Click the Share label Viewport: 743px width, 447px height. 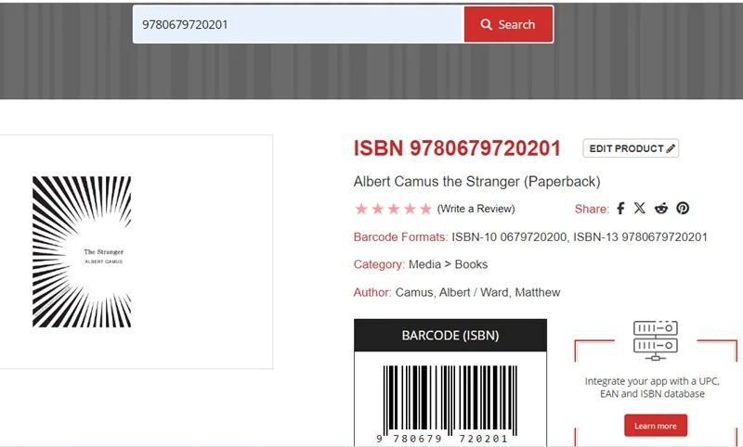coord(592,209)
